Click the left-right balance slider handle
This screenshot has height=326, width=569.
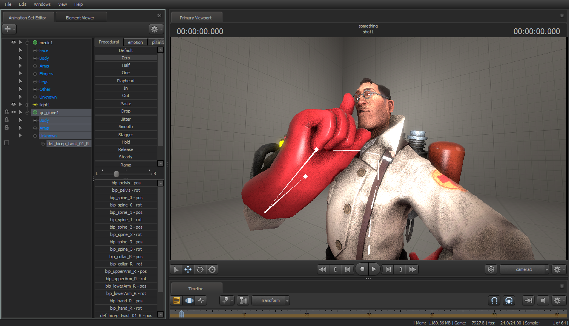(116, 174)
